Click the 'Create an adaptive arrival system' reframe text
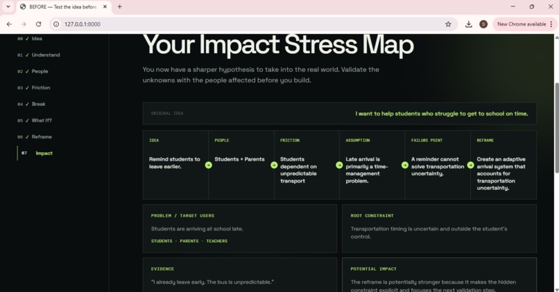The width and height of the screenshot is (559, 292). point(501,174)
